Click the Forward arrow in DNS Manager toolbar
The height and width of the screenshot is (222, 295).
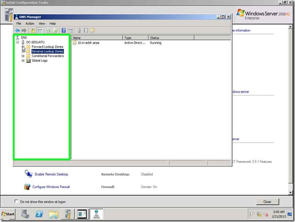24,31
